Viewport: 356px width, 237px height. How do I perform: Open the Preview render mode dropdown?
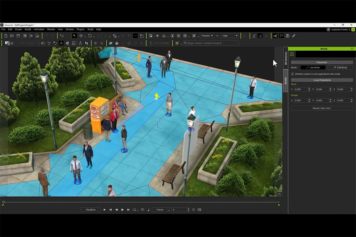click(x=207, y=36)
